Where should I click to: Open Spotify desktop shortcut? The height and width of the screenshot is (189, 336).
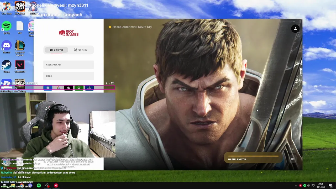coord(7,28)
